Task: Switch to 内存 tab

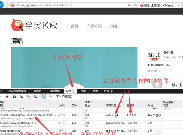Action: [x=96, y=91]
